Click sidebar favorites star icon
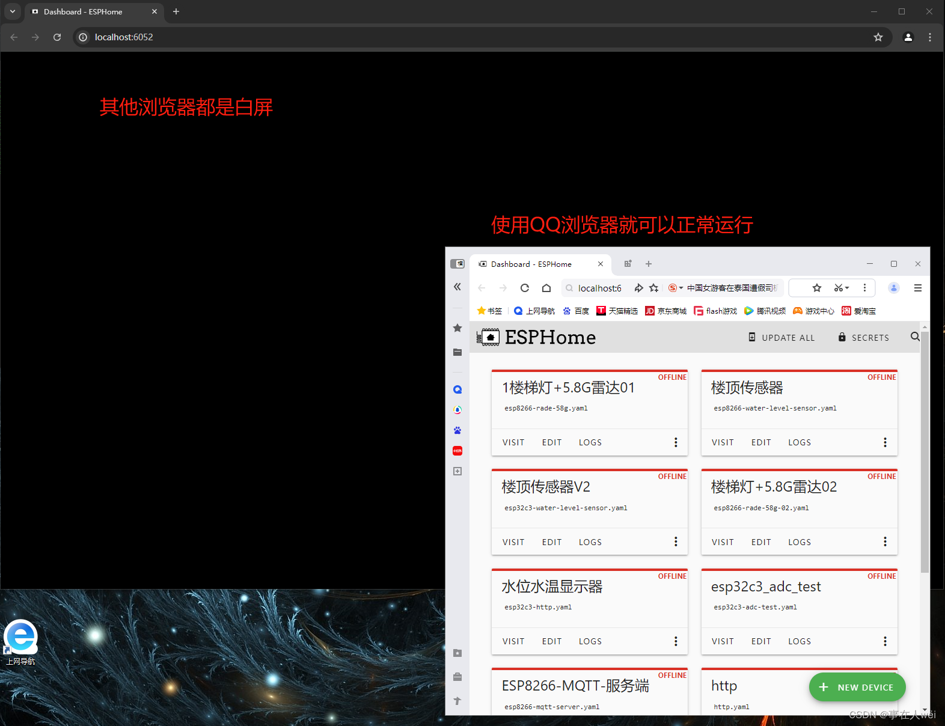The image size is (945, 726). (457, 328)
